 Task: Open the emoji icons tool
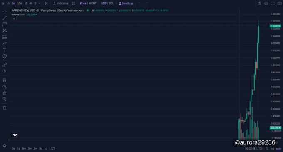(5, 56)
